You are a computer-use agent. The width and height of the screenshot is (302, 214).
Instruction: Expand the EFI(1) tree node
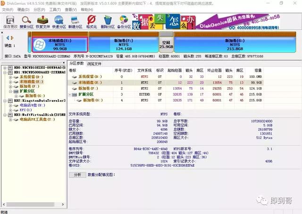[x=10, y=110]
